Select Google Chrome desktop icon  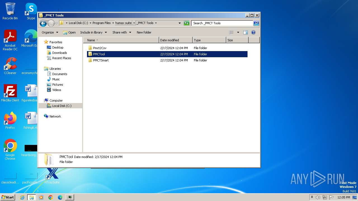point(10,150)
